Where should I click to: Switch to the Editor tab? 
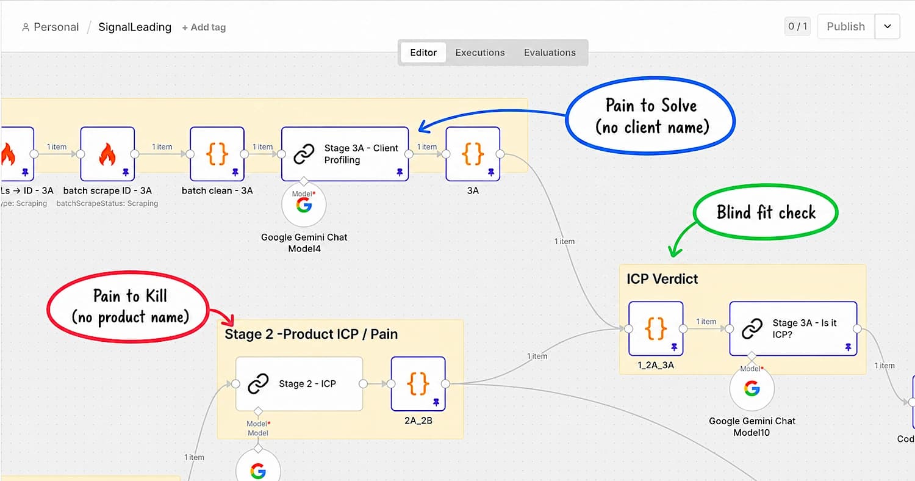[423, 52]
